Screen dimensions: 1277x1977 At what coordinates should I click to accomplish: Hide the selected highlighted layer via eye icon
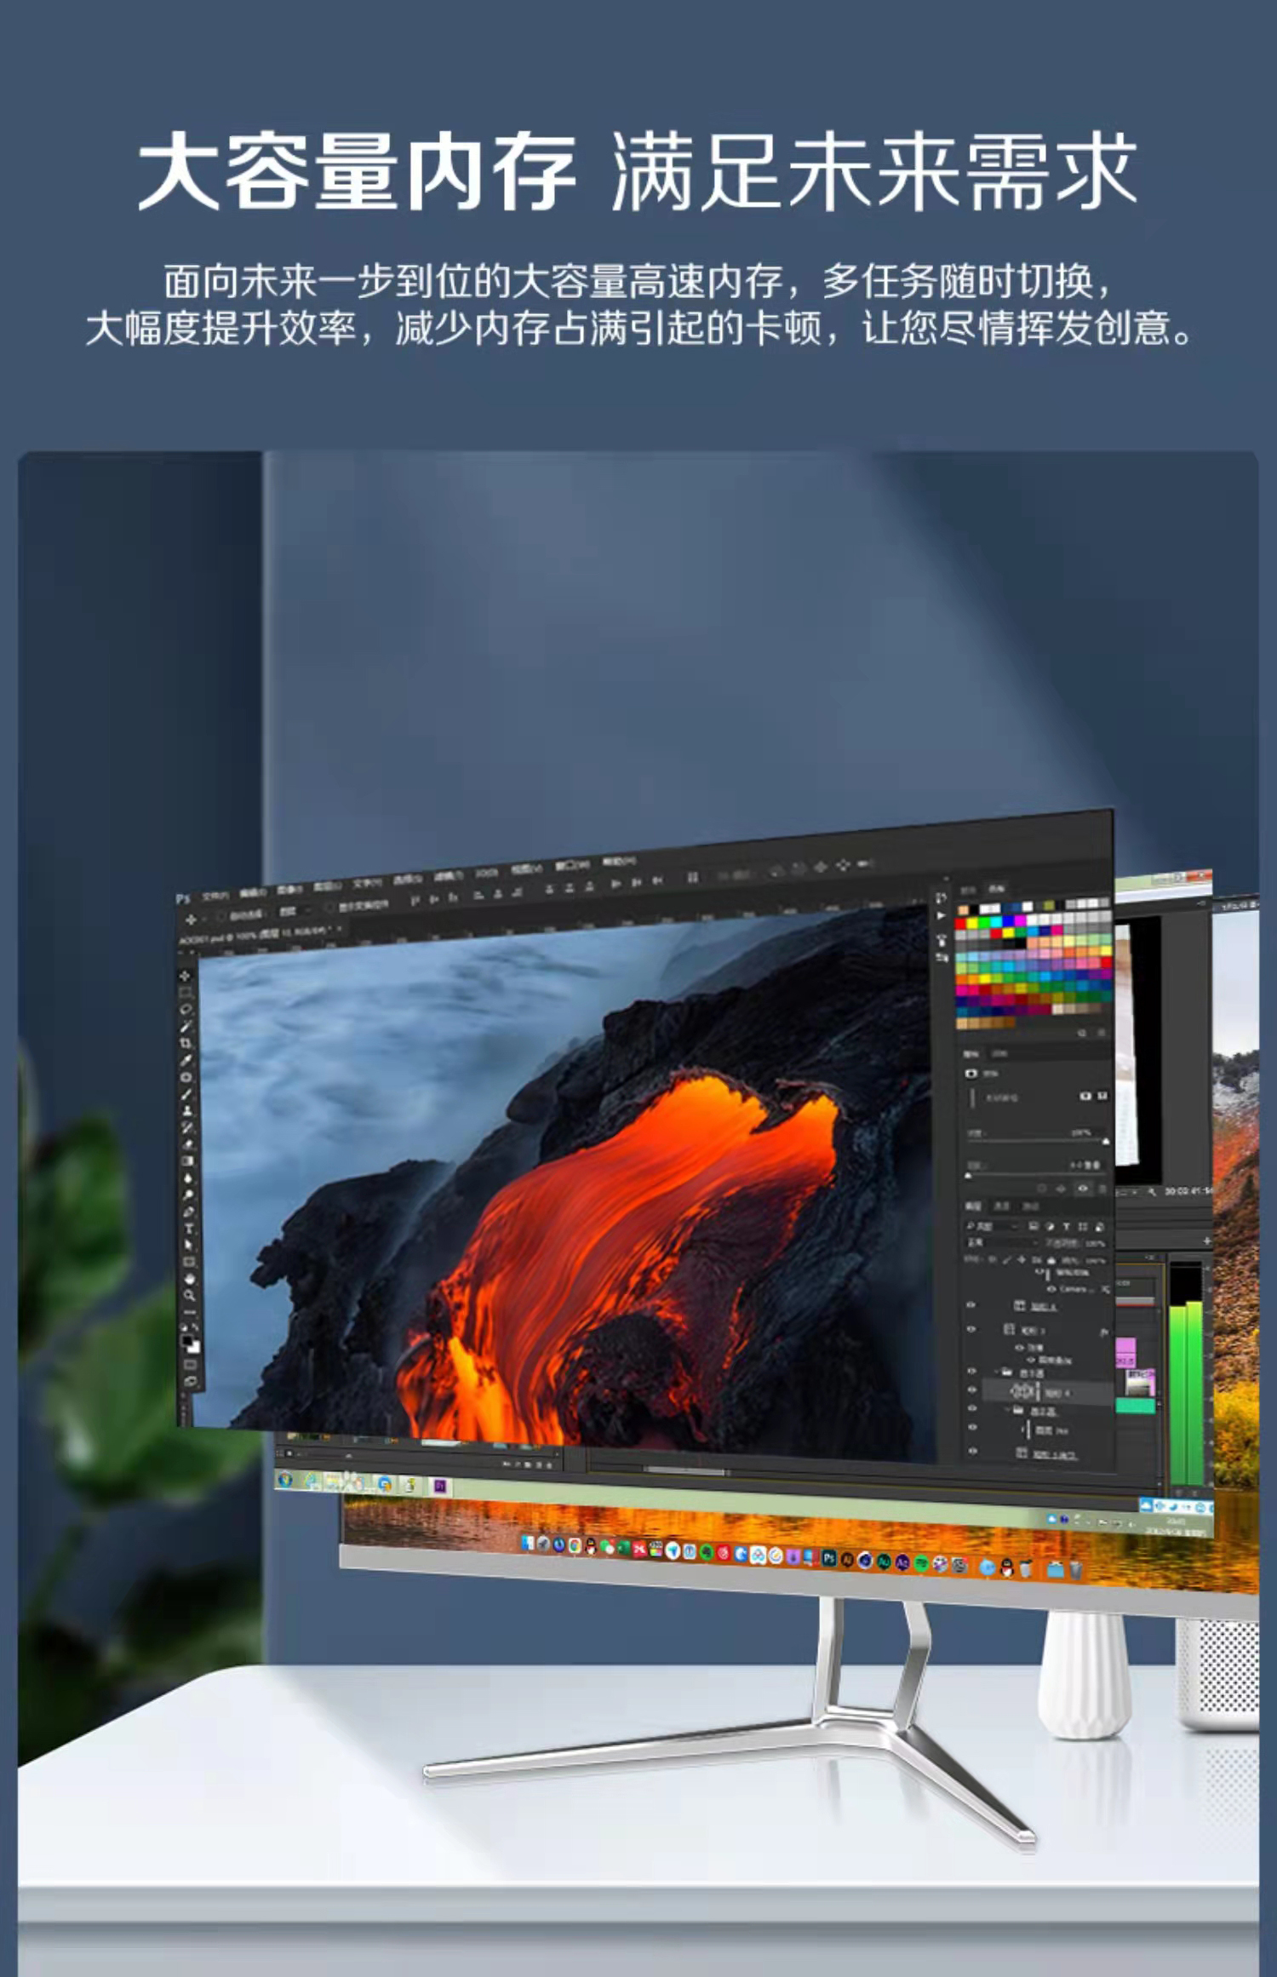coord(972,1390)
